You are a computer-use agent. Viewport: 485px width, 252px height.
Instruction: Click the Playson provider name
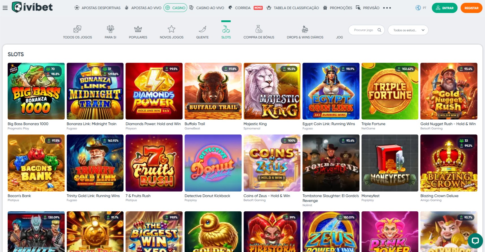point(131,129)
